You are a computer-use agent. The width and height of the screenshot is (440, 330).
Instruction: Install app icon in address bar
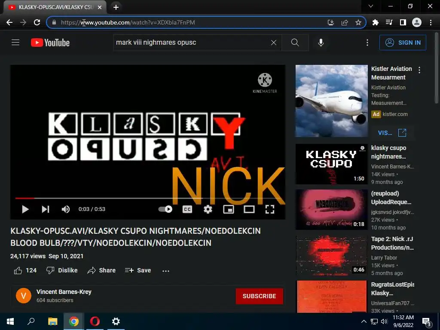point(331,22)
